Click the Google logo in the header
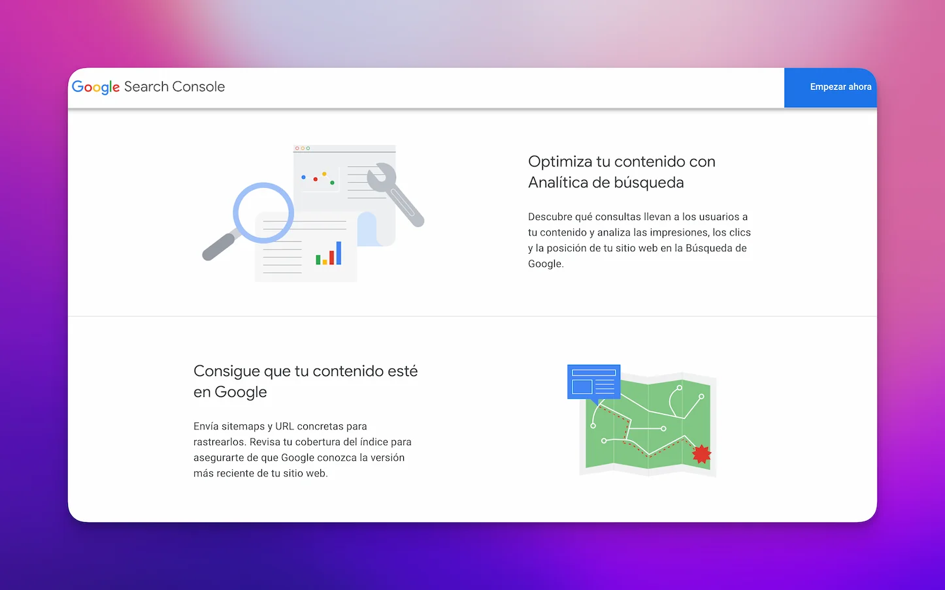Viewport: 945px width, 590px height. [95, 87]
